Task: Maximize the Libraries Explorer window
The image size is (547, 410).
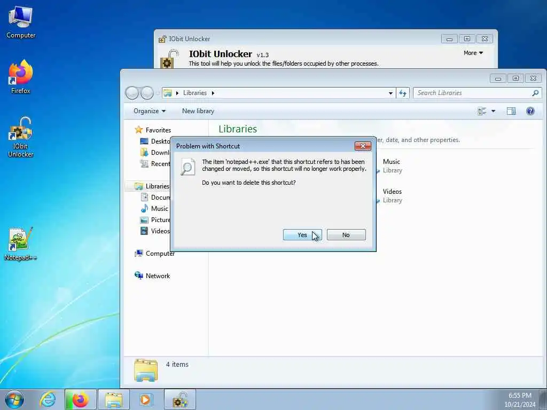Action: 515,78
